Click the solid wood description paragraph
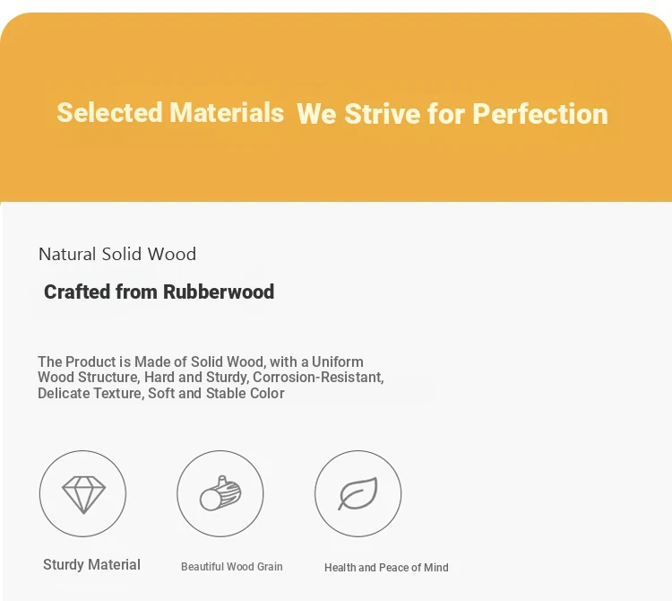The width and height of the screenshot is (672, 601). [211, 378]
